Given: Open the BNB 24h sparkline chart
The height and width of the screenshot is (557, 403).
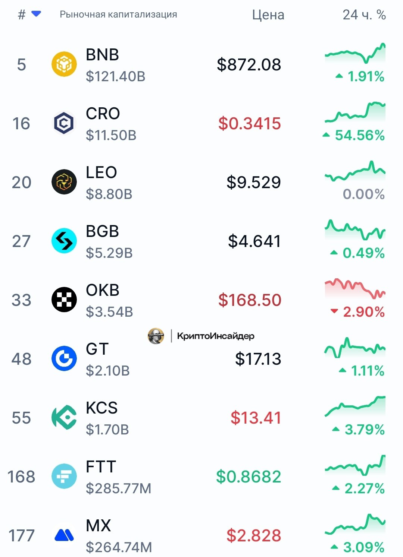Looking at the screenshot, I should [x=355, y=53].
